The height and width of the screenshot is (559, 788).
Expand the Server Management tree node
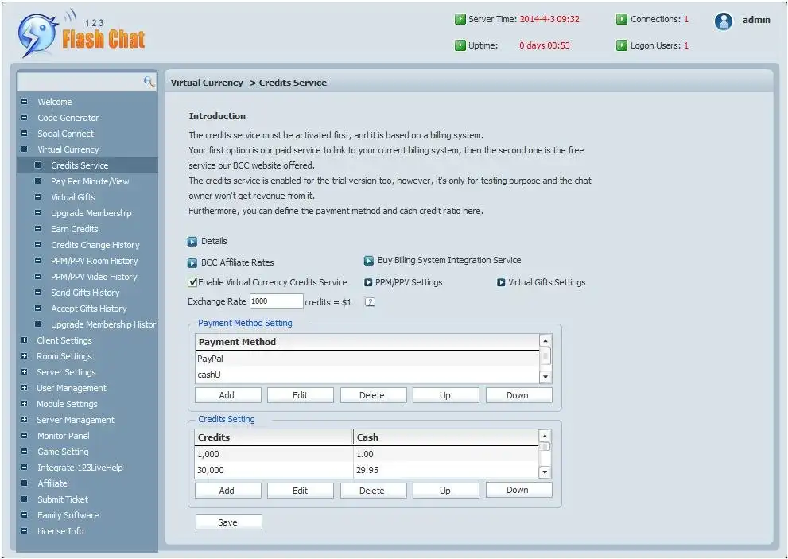pos(24,420)
